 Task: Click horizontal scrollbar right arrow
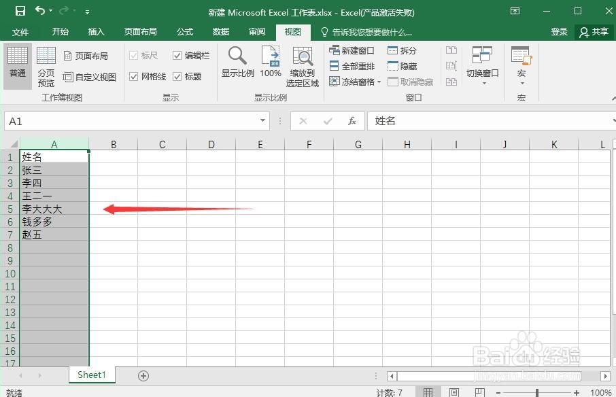click(605, 376)
